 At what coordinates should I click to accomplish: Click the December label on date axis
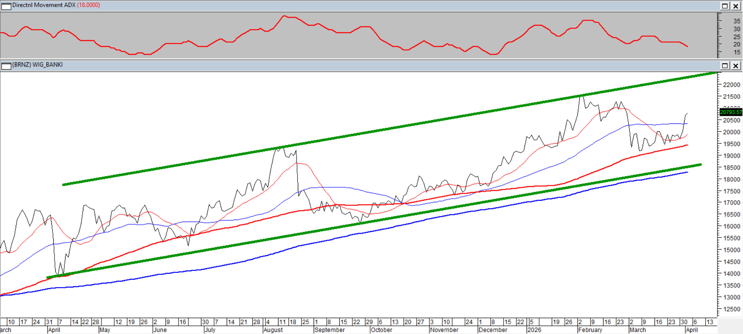click(x=493, y=330)
